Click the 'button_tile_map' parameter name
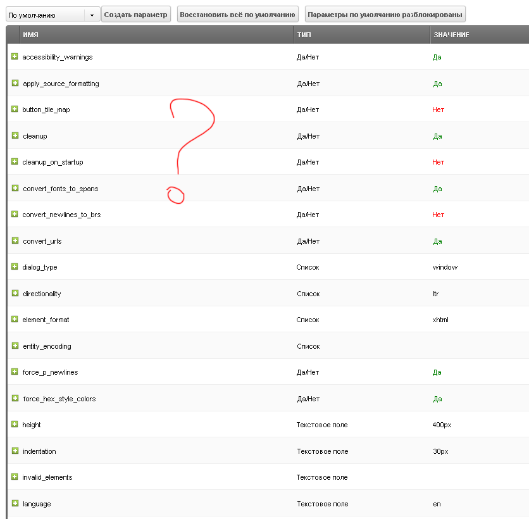 point(46,109)
